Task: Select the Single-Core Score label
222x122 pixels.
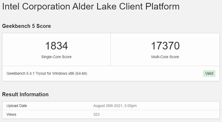Action: click(x=56, y=57)
